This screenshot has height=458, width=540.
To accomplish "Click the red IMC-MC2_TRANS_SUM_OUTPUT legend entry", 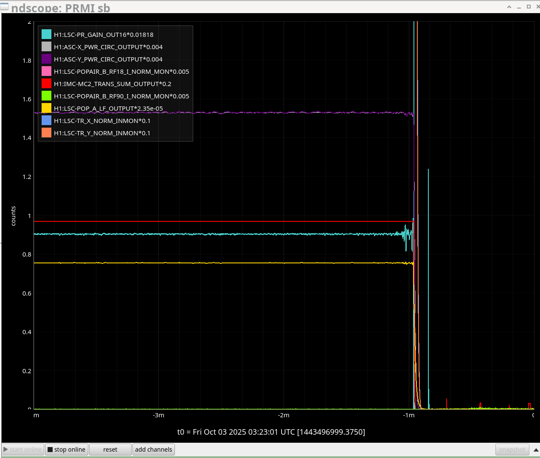I will pos(112,84).
